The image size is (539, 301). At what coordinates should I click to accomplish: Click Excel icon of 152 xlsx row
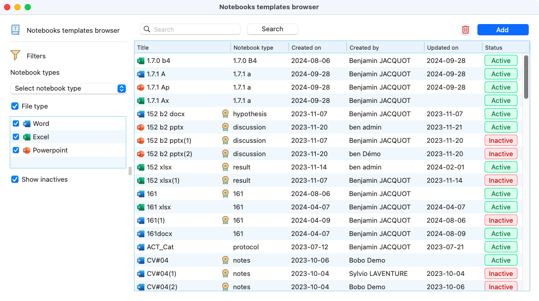tap(141, 167)
